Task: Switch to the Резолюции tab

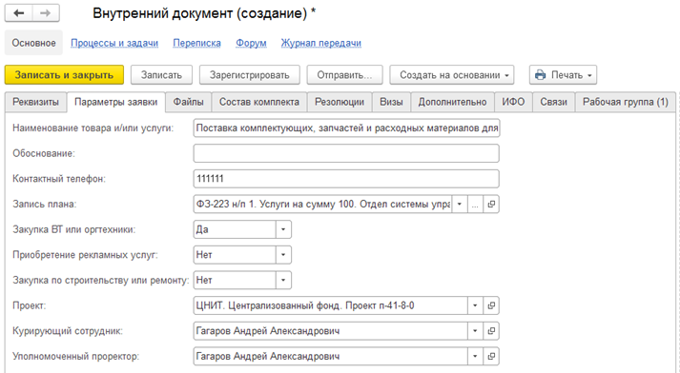Action: point(340,102)
